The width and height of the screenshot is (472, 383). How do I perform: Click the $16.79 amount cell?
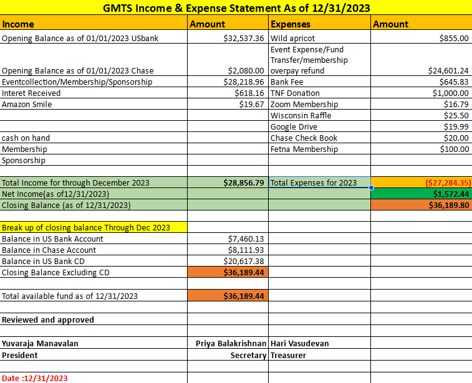pos(421,104)
